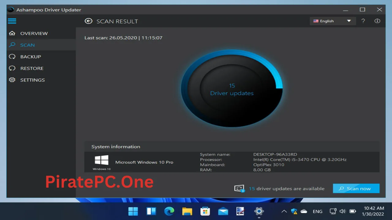Click the processor value i5-3470 CPU
The height and width of the screenshot is (220, 392).
tap(300, 159)
